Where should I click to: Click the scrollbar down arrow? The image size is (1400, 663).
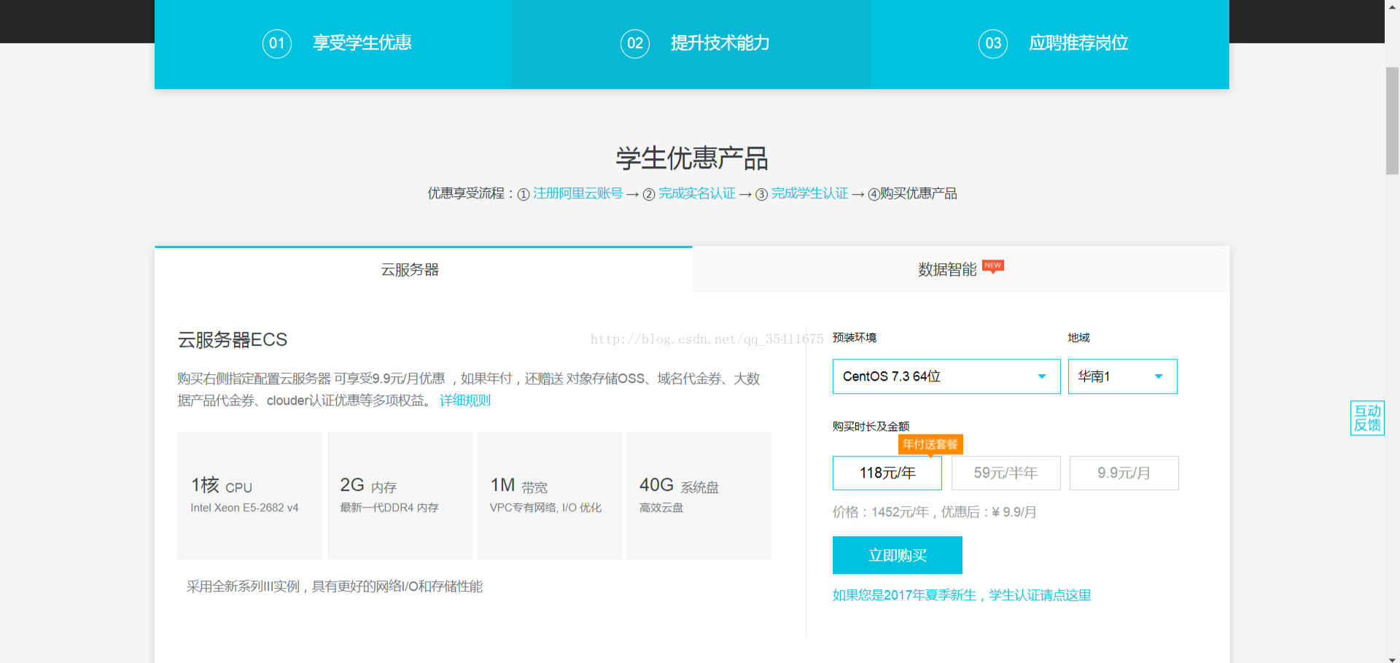(x=1392, y=658)
